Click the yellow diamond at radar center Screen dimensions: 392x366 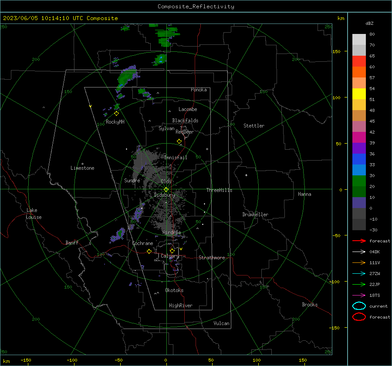point(166,190)
